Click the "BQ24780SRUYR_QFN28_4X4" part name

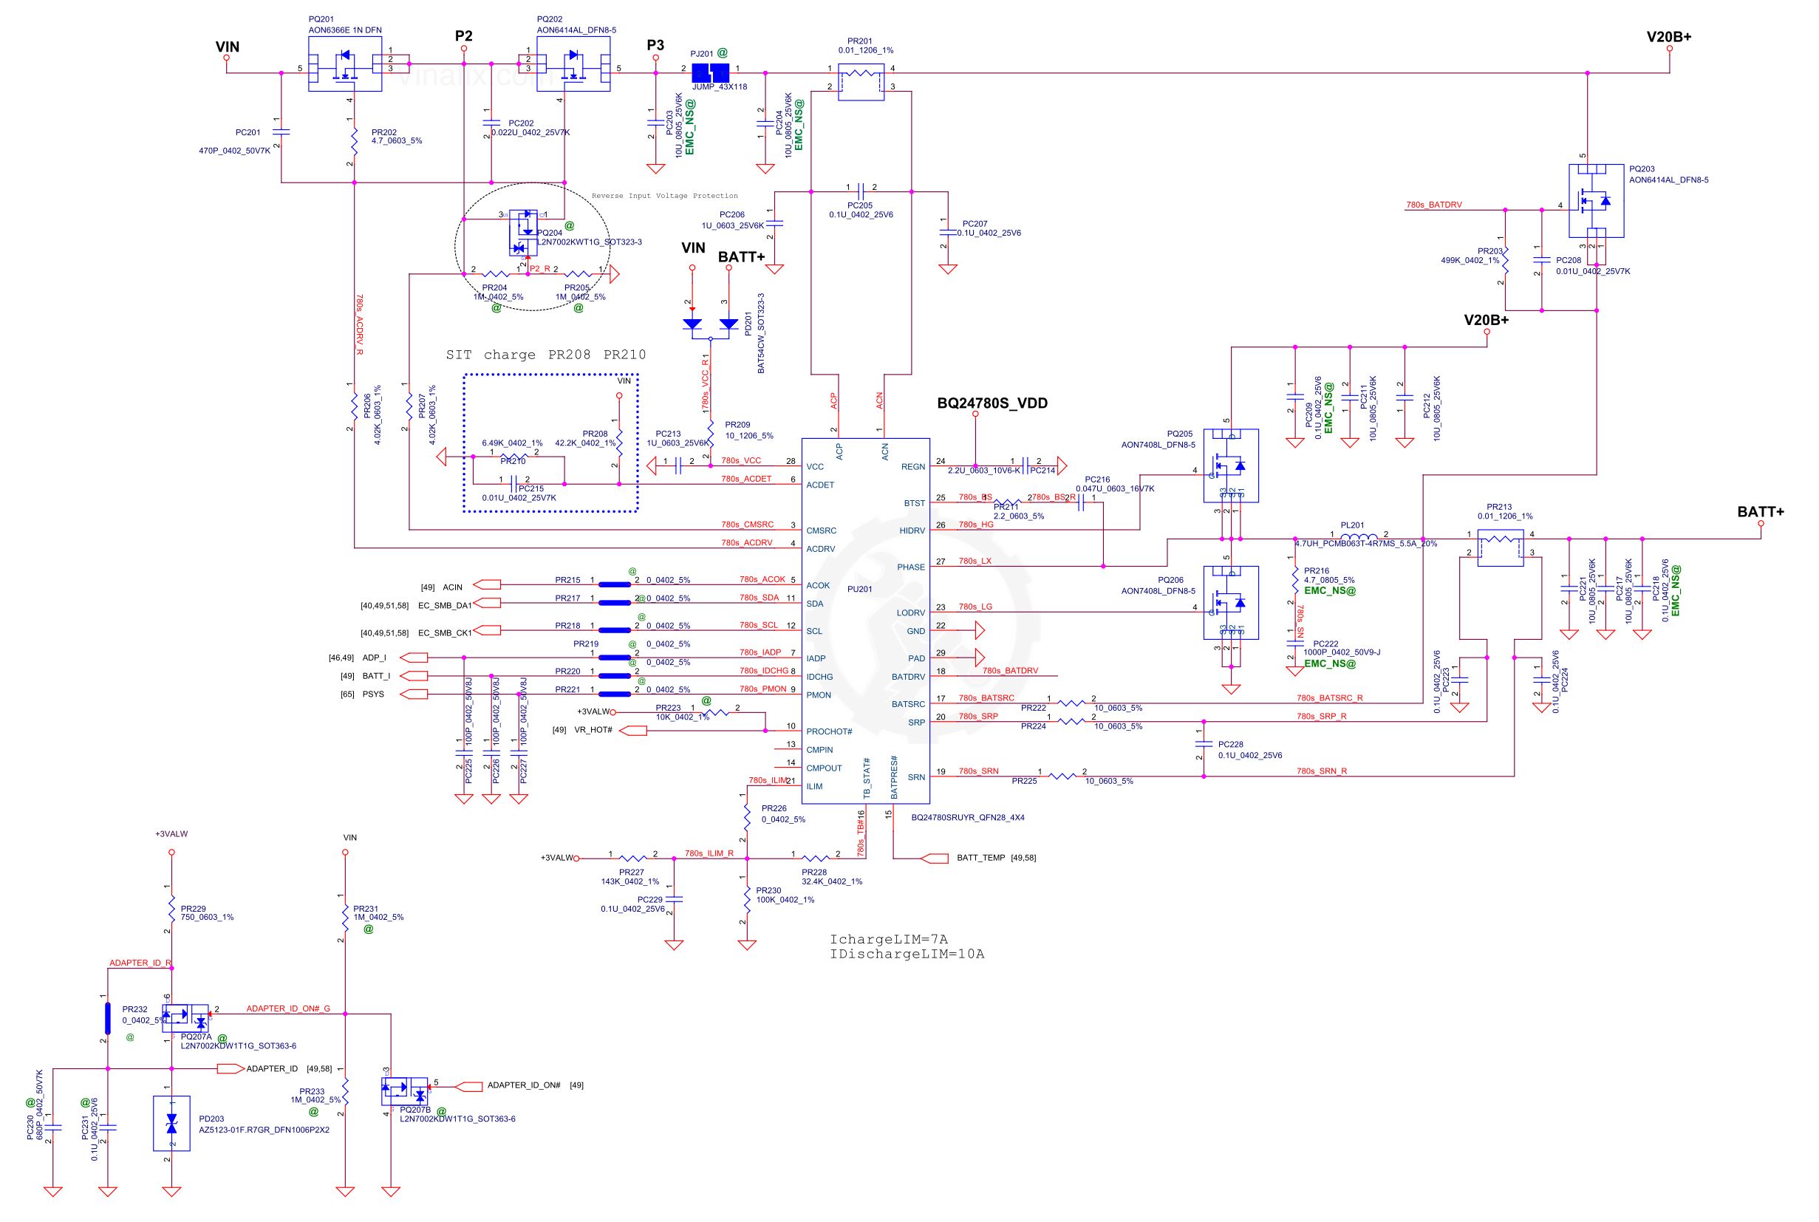[968, 819]
